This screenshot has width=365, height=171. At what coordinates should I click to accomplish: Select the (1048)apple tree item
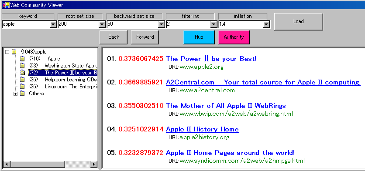34,52
